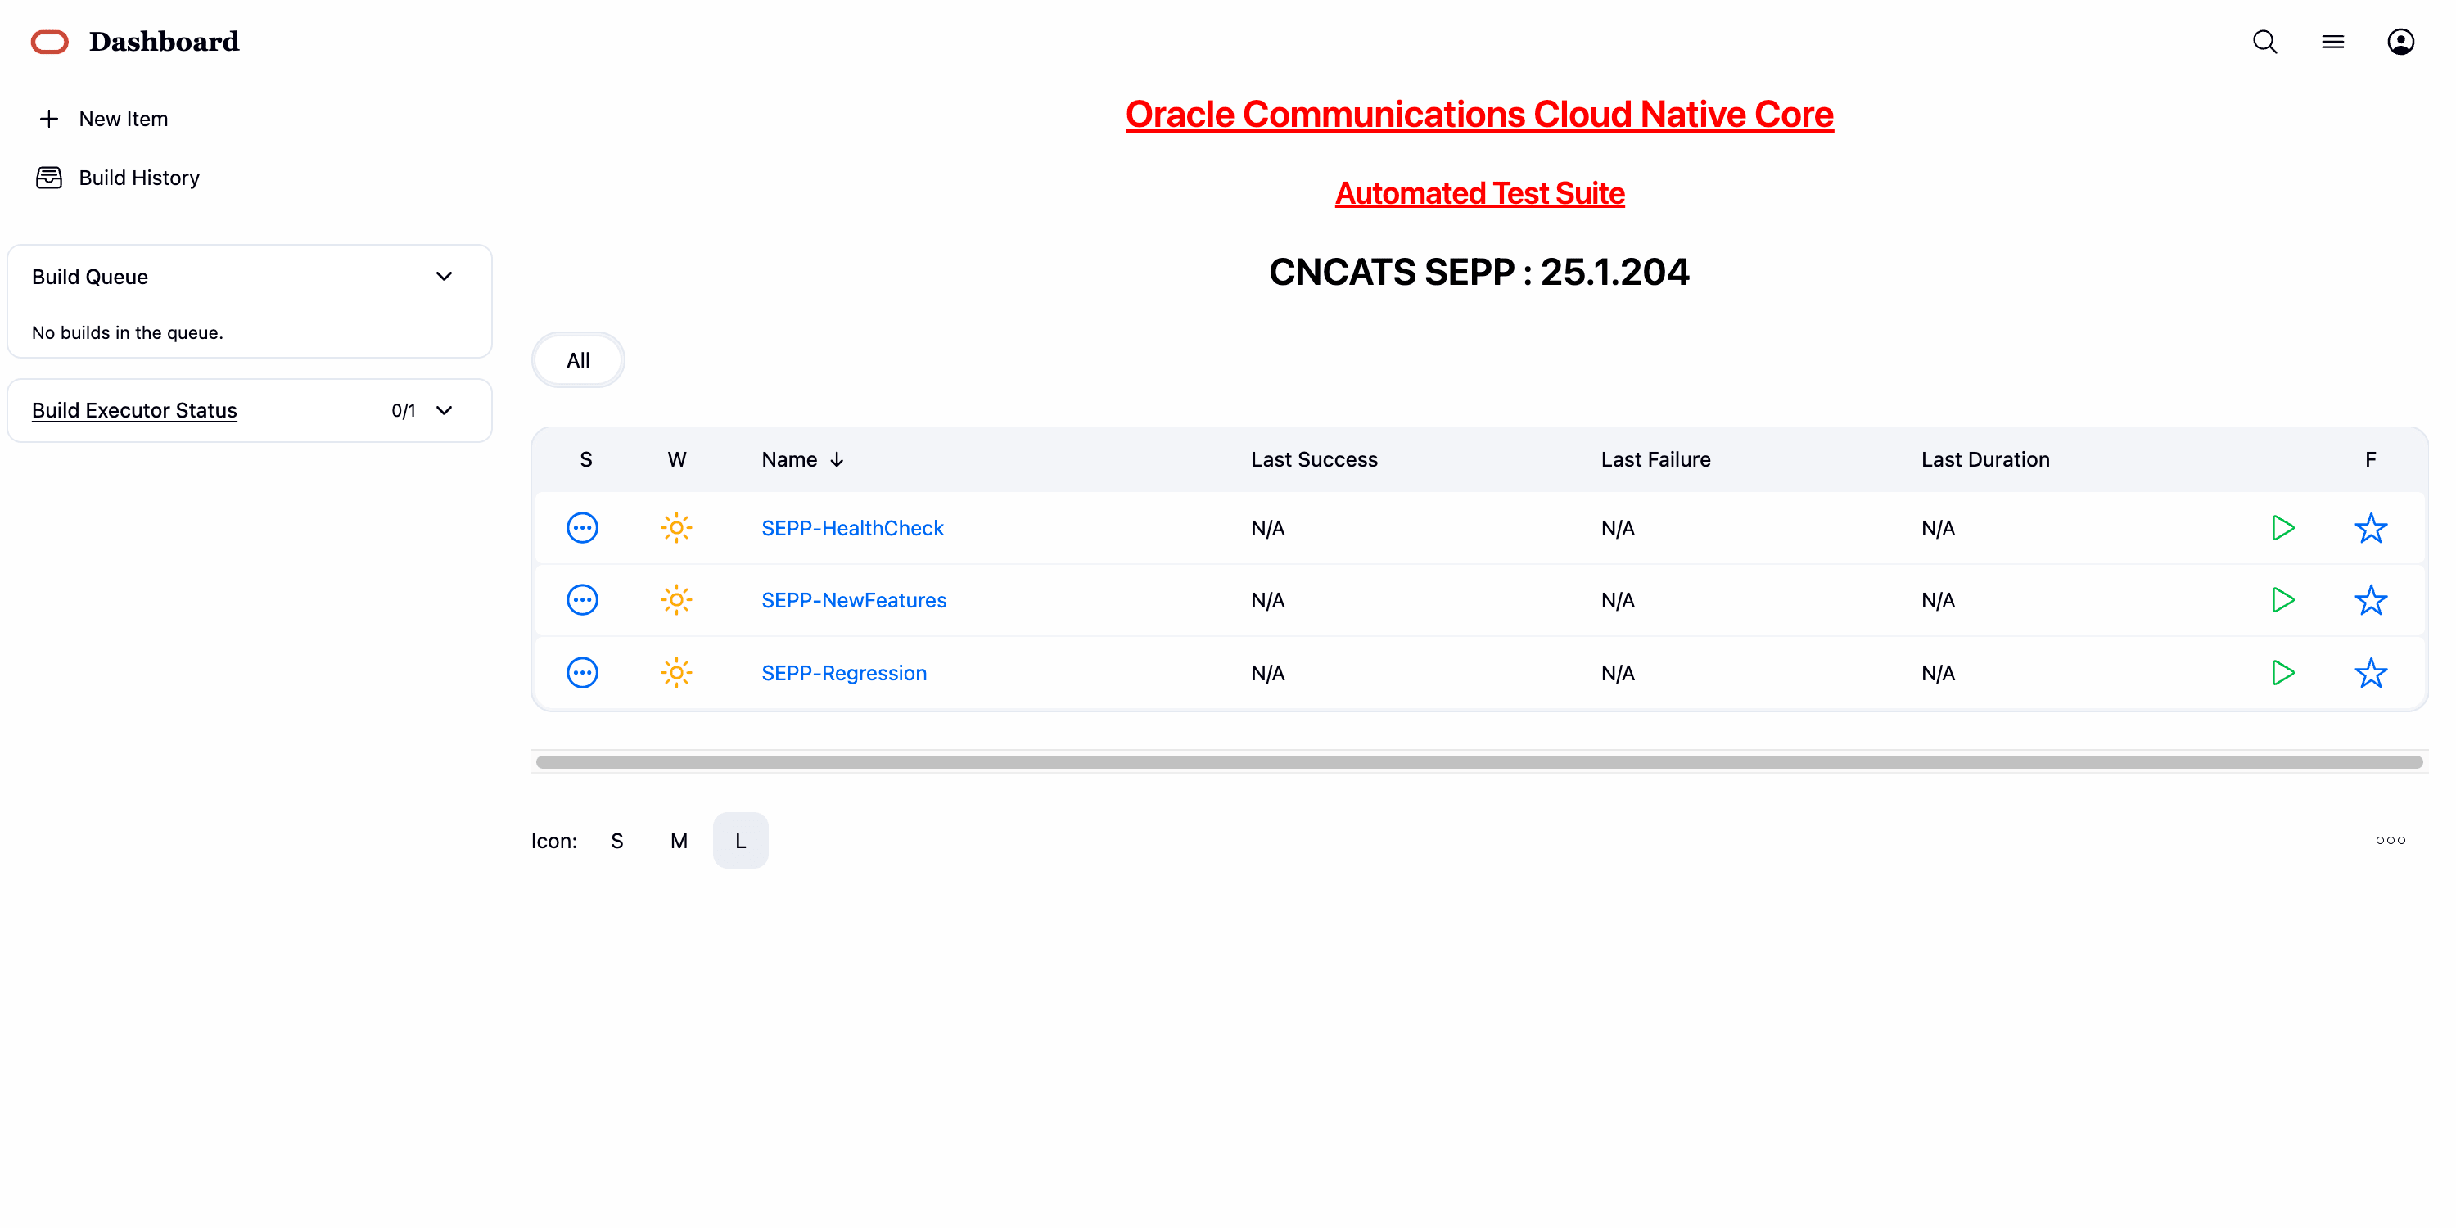Expand the Build Executor Status chevron
The width and height of the screenshot is (2456, 1228).
click(x=444, y=410)
